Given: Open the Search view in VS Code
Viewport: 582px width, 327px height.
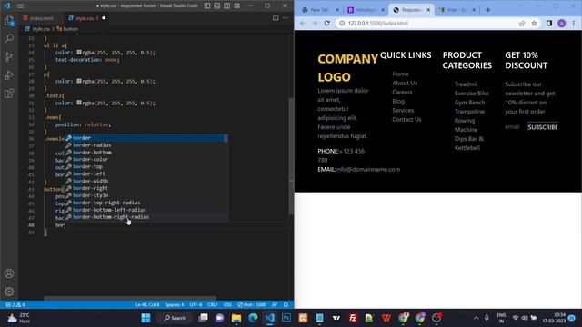Looking at the screenshot, I should click(x=9, y=38).
